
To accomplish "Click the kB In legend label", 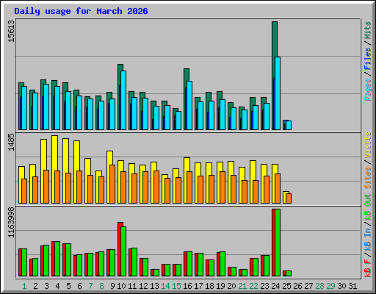I will [x=368, y=240].
